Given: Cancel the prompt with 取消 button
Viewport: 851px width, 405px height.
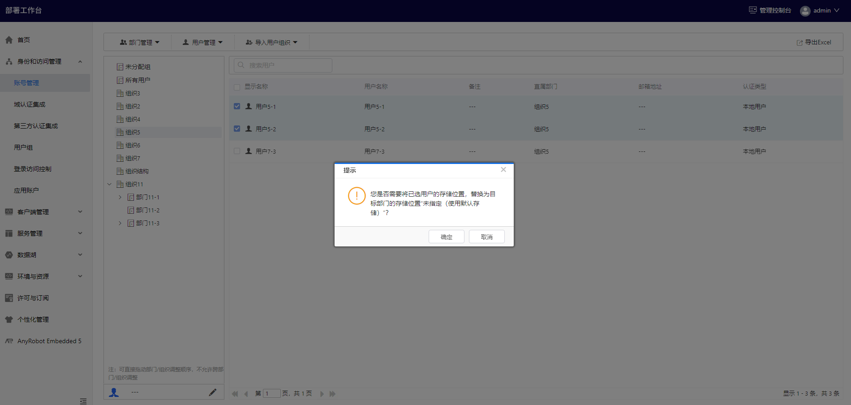Looking at the screenshot, I should point(486,237).
